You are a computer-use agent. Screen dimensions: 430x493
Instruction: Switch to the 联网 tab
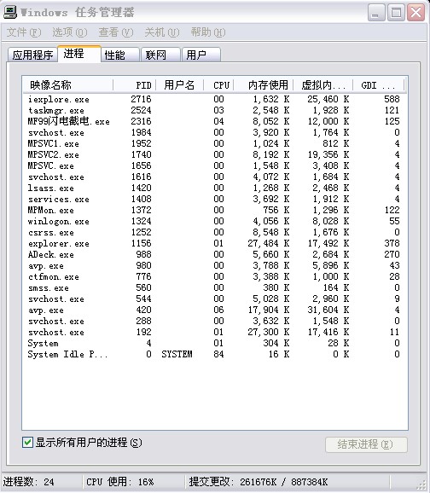click(x=160, y=55)
